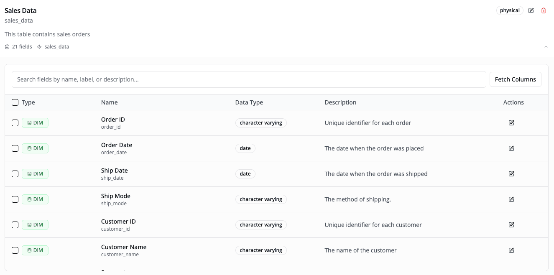Edit the Ship Mode field
The width and height of the screenshot is (554, 275).
coord(511,199)
